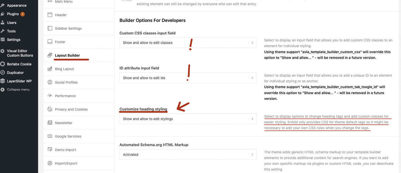Click the 'ID attribute input field' label
This screenshot has height=173, width=401.
pyautogui.click(x=139, y=68)
